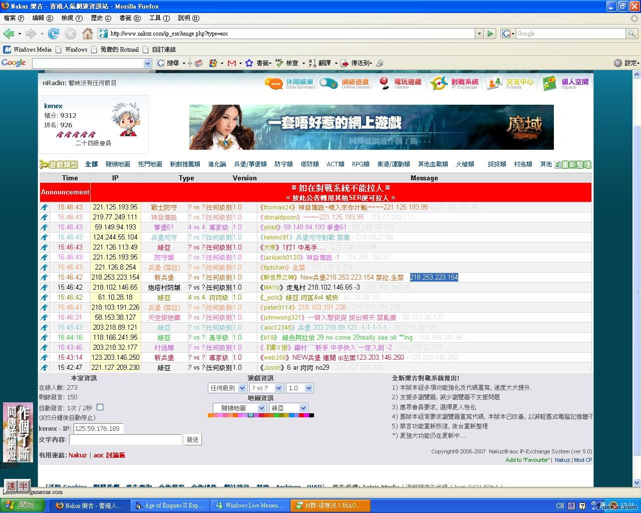This screenshot has height=513, width=641.
Task: Click the Add to "Favourtie" link
Action: 527,460
